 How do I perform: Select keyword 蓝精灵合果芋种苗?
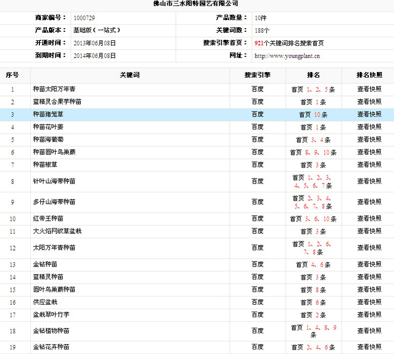click(x=57, y=102)
